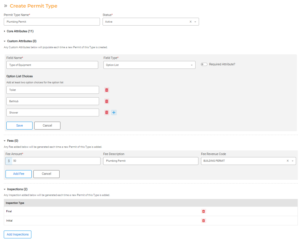This screenshot has width=301, height=241.
Task: Edit the Bathtub option field
Action: (x=53, y=101)
